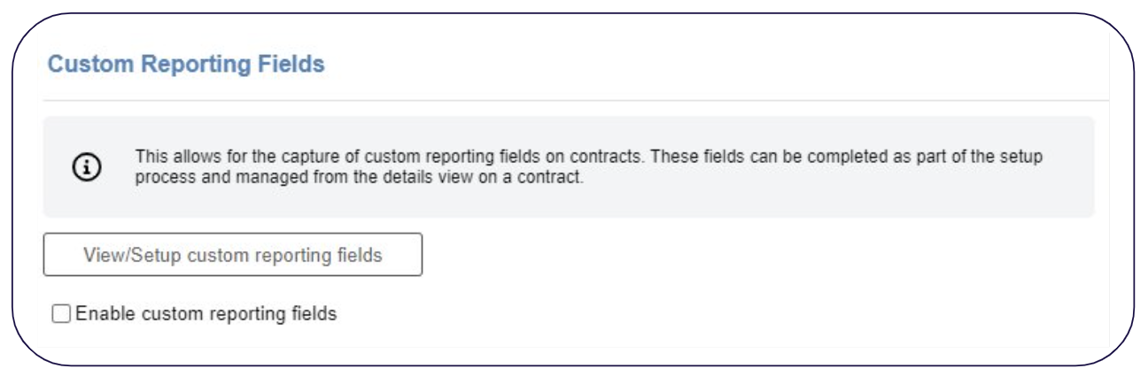
Task: Click the "This allows for the capture" sentence
Action: point(385,156)
